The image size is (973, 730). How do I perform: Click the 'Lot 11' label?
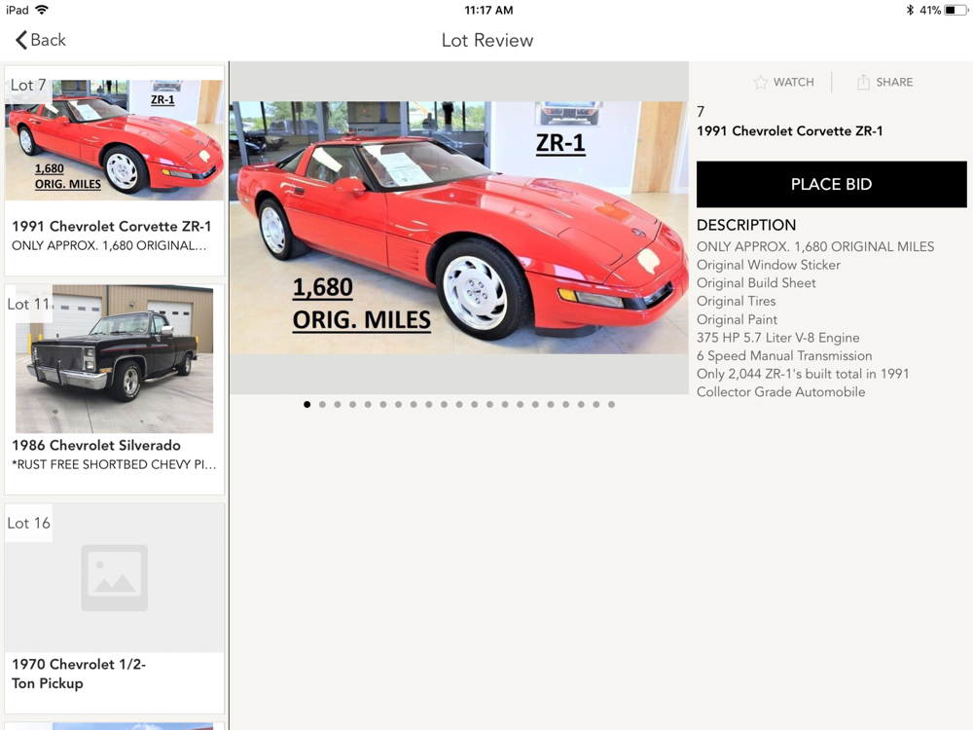28,304
